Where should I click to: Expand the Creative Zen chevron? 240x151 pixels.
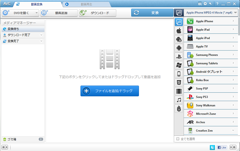click(x=233, y=130)
